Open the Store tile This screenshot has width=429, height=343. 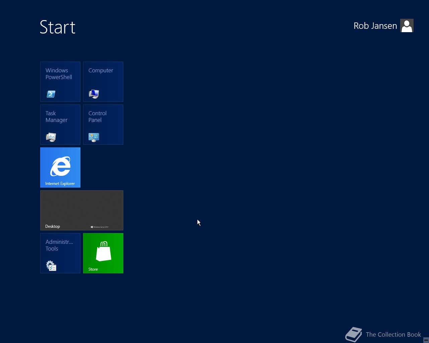click(x=103, y=253)
